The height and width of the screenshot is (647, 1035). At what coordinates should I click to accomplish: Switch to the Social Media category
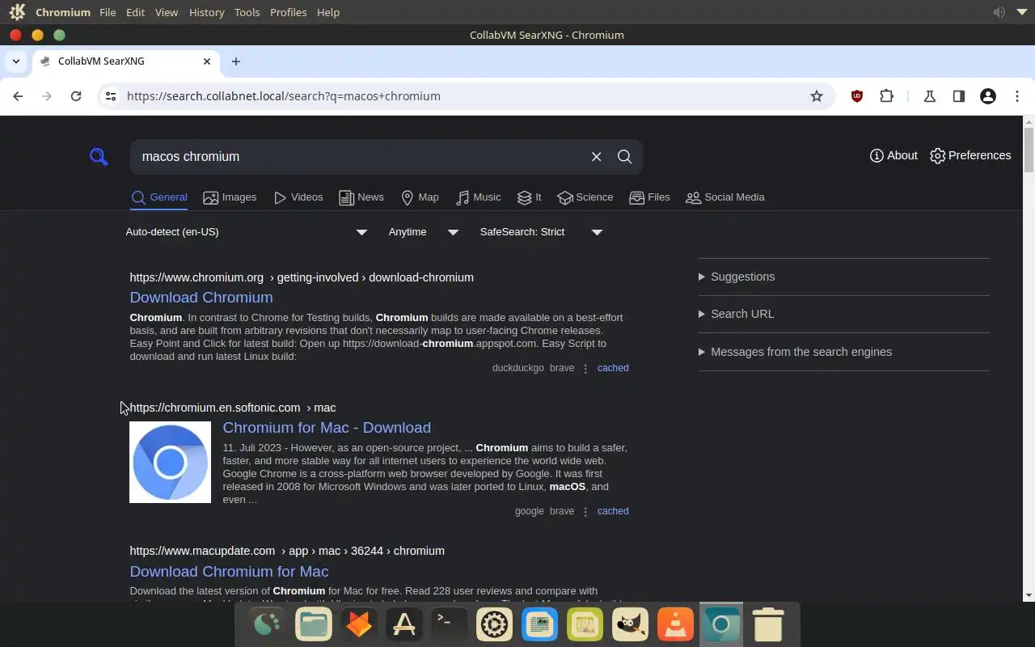tap(724, 197)
